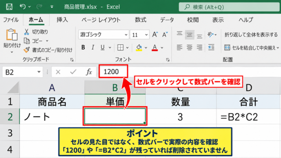Apply the yellow fill color bucket

139,48
